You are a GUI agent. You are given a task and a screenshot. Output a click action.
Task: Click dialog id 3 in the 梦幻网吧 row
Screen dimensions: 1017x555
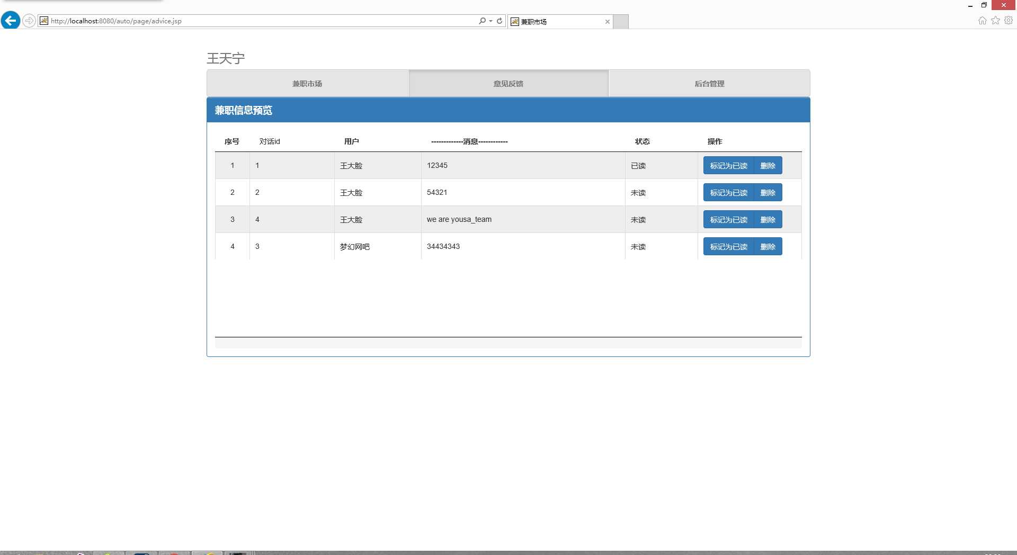coord(257,246)
